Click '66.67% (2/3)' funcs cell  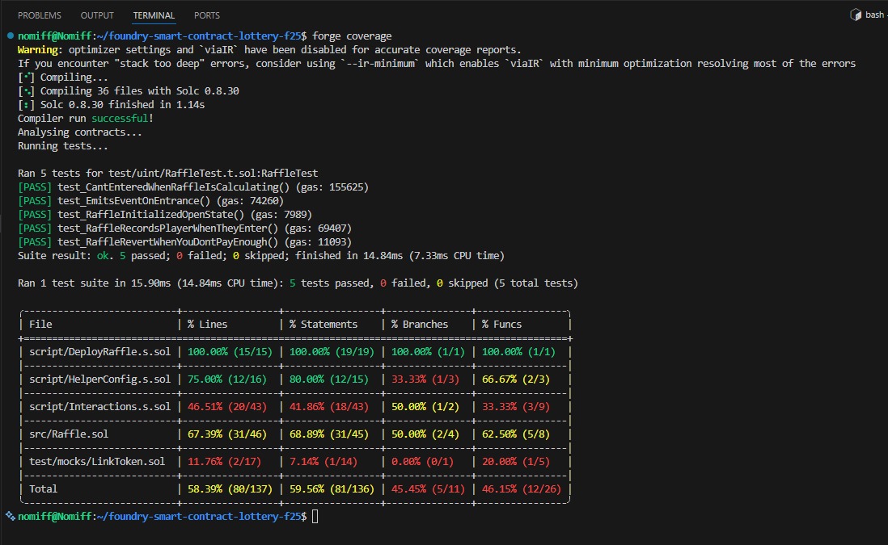516,379
